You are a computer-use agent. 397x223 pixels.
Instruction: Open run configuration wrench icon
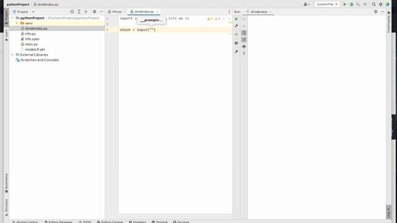click(236, 26)
